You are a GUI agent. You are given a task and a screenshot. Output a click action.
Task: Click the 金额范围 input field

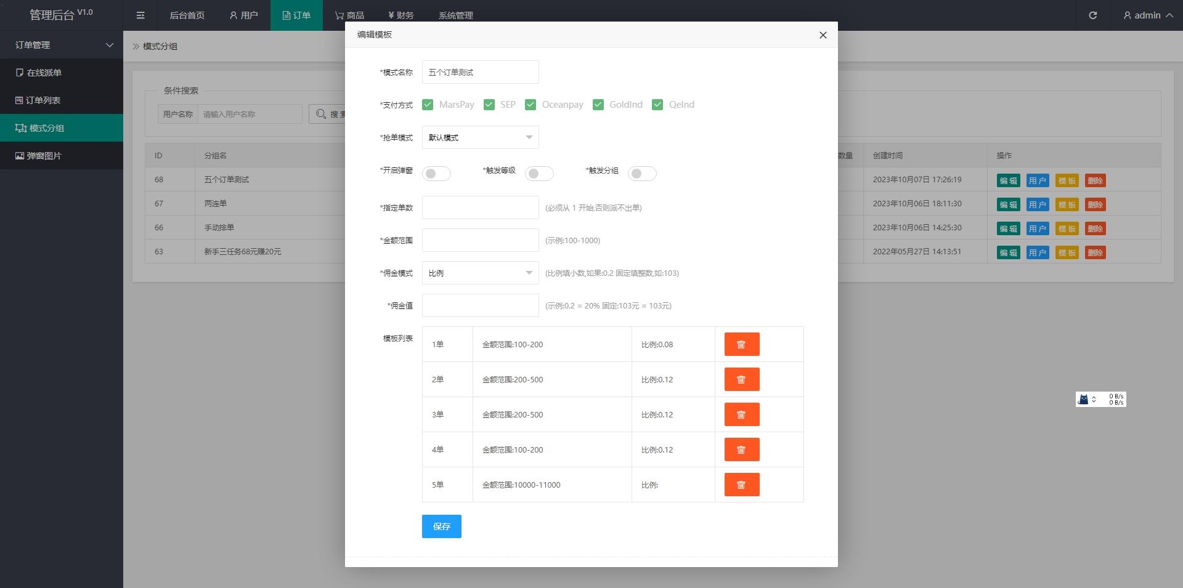tap(480, 240)
